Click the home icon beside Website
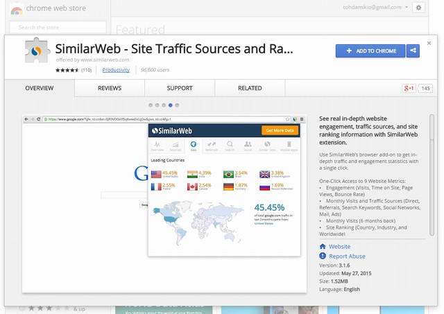Image resolution: width=444 pixels, height=314 pixels. [323, 246]
